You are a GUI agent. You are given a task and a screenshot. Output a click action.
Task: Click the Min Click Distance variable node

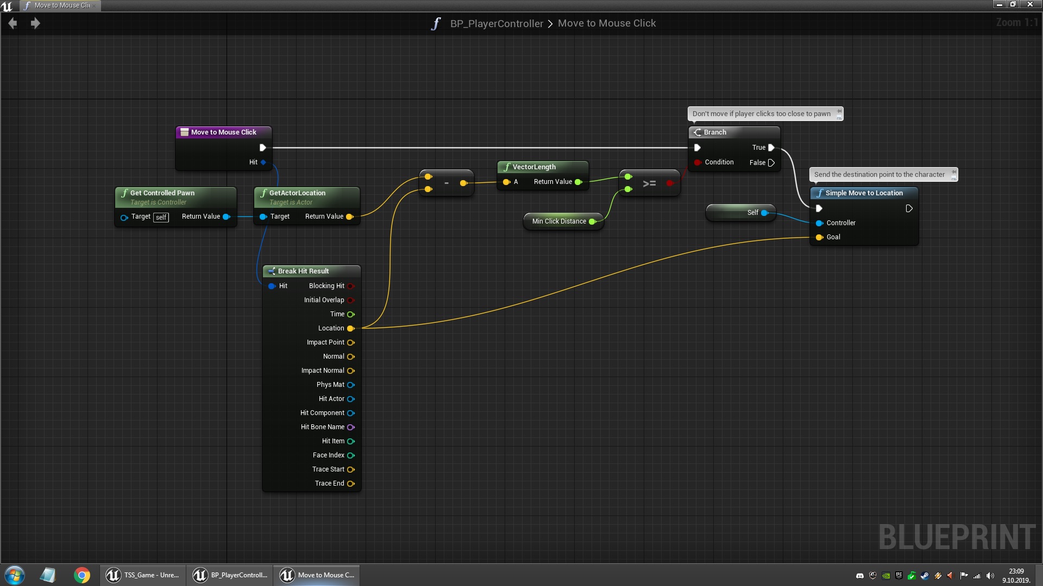[x=559, y=221]
